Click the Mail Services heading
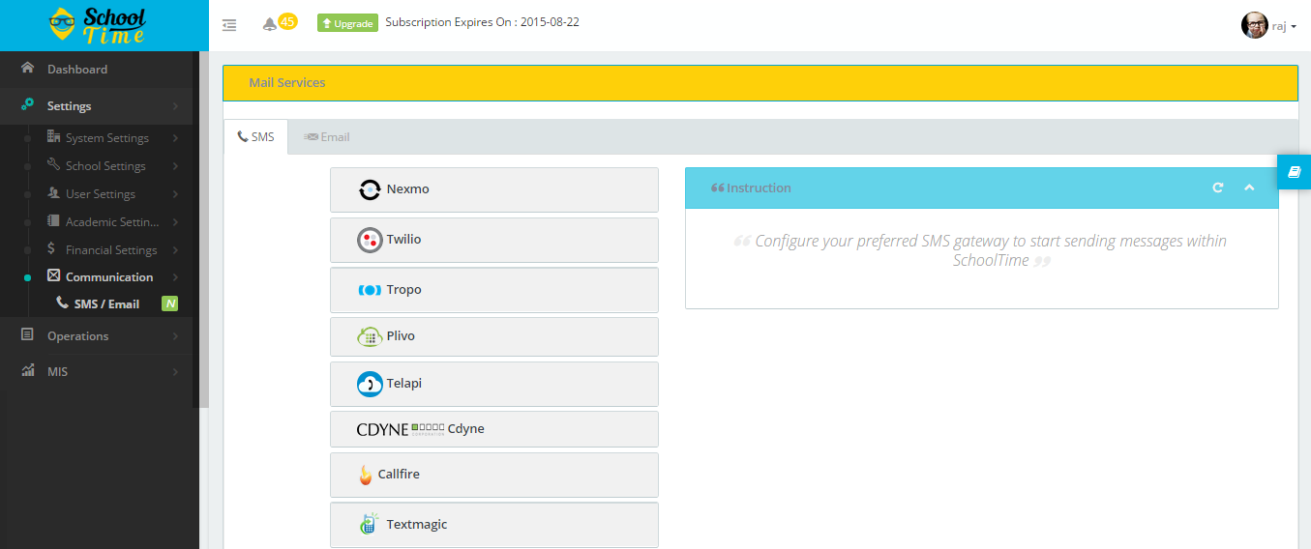Screen dimensions: 1311x549 [287, 83]
